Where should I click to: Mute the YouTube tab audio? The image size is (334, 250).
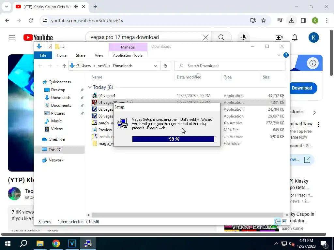76,7
